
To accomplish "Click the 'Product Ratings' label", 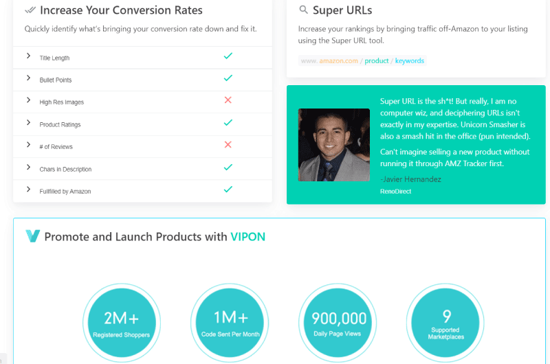I will [60, 125].
